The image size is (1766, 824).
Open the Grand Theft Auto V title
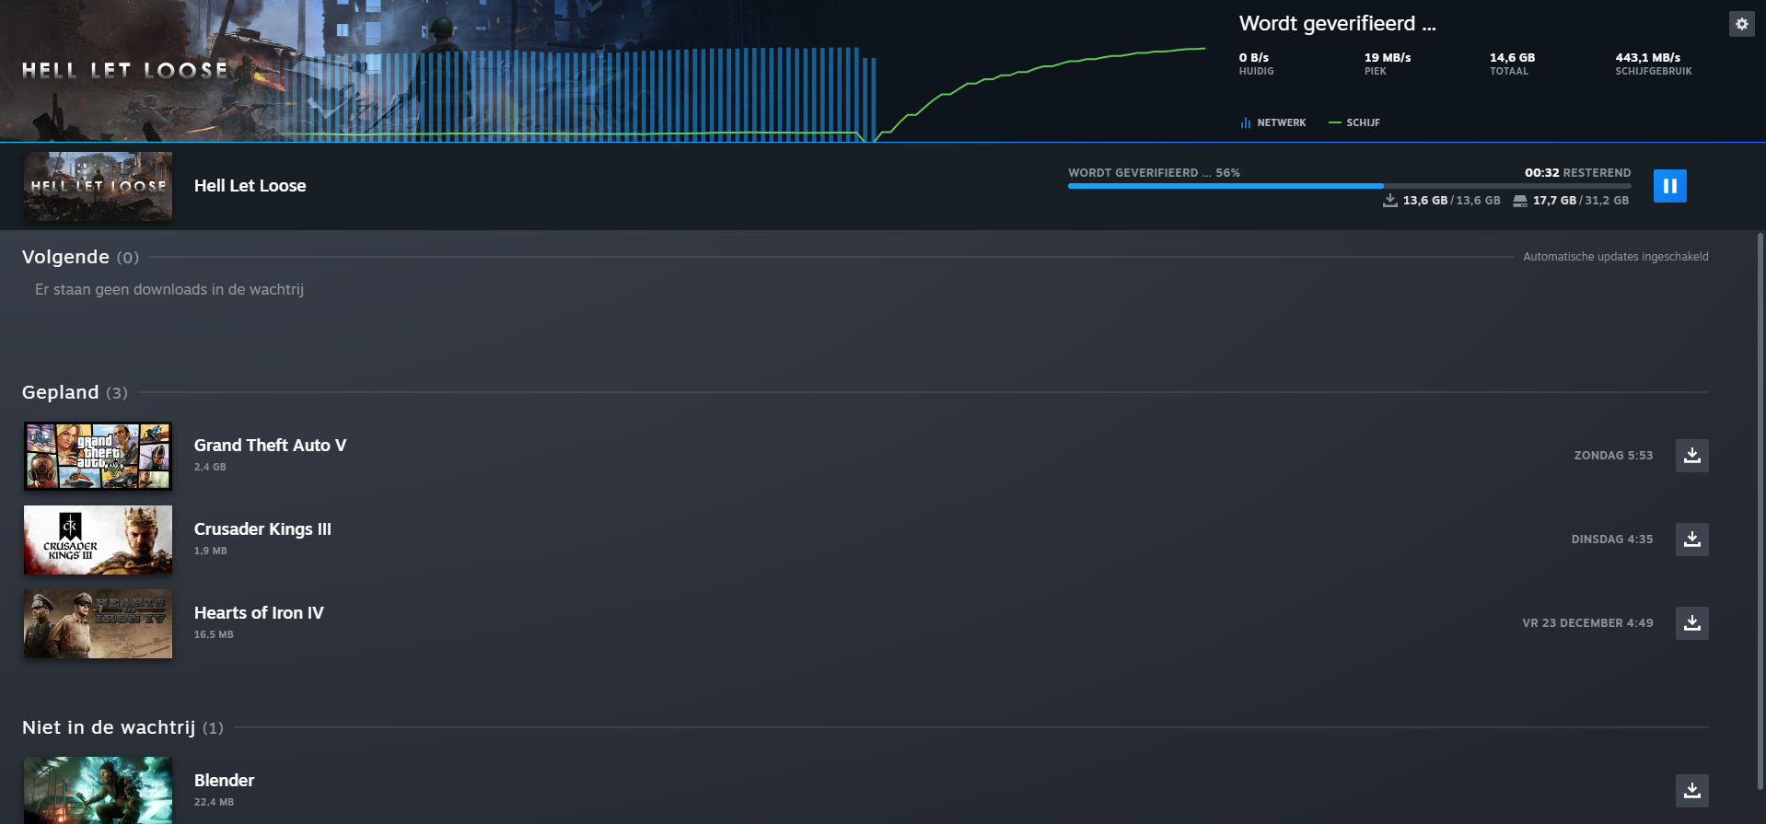(x=270, y=446)
